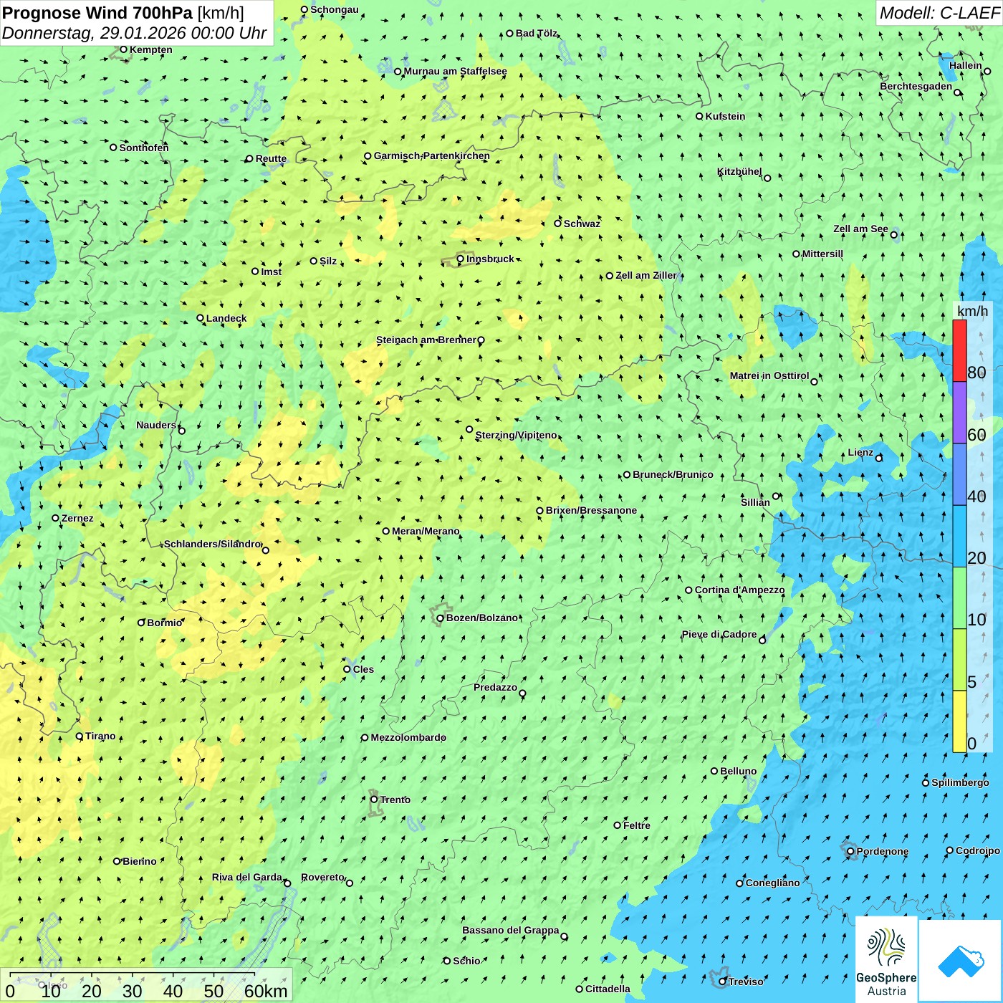
Task: Click the Pordenone label
Action: (883, 851)
